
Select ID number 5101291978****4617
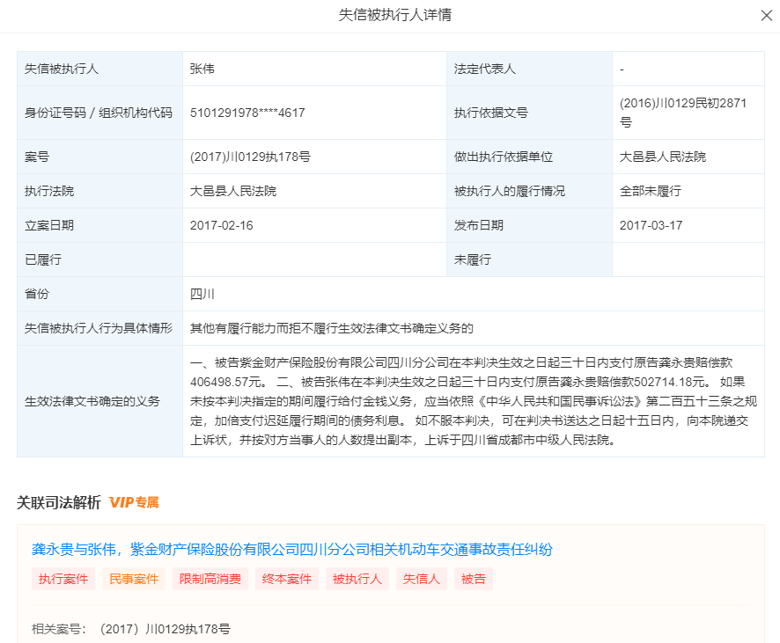pos(247,113)
